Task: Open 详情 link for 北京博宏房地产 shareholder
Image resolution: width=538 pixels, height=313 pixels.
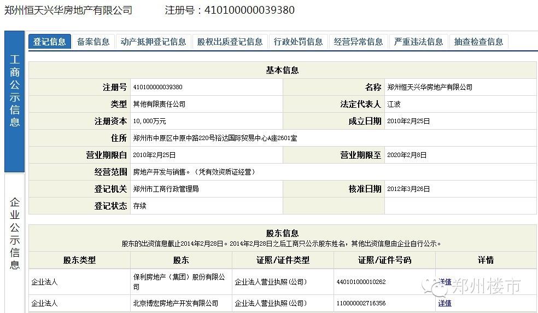Action: (445, 303)
